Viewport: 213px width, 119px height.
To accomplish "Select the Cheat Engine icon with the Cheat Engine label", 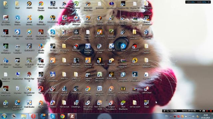I will (x=76, y=90).
